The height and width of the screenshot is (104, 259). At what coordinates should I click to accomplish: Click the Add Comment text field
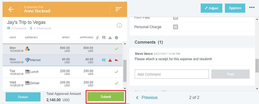(172, 74)
